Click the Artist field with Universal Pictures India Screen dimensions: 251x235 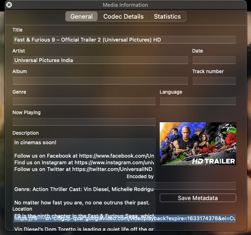pos(100,60)
